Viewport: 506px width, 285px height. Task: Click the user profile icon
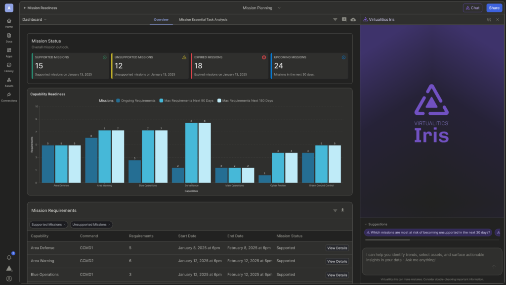pos(9,279)
